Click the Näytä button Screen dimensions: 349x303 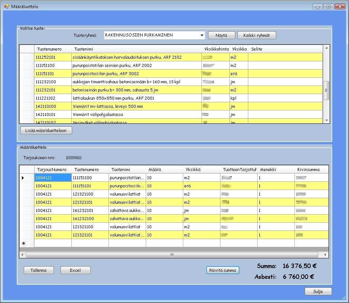(x=222, y=35)
